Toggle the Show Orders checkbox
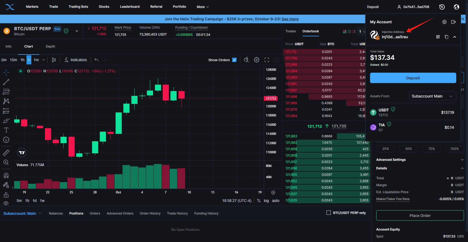468x242 pixels. tap(234, 60)
